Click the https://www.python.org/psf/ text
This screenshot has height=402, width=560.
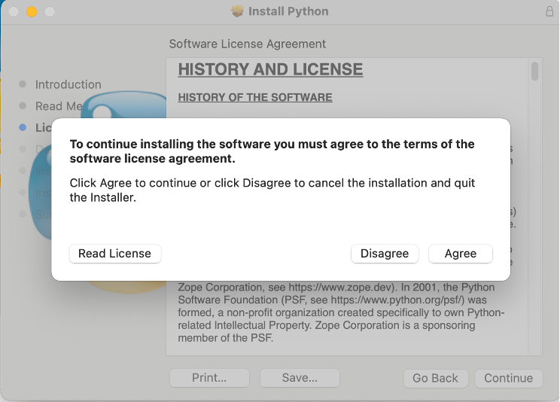pos(397,300)
